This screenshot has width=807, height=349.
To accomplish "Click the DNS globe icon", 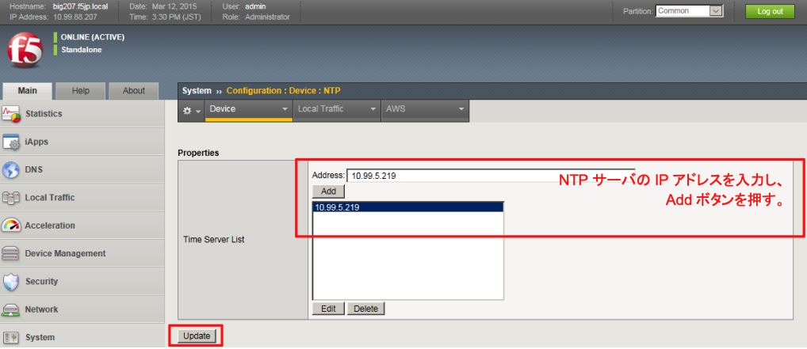I will (x=11, y=169).
